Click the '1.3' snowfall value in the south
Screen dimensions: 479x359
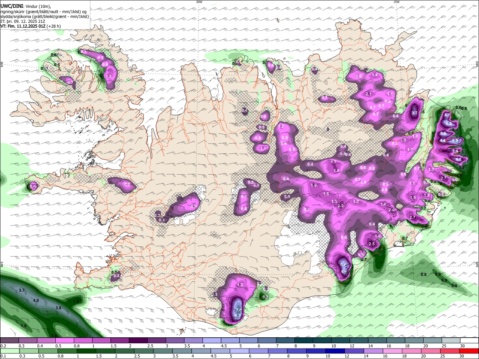click(x=240, y=285)
